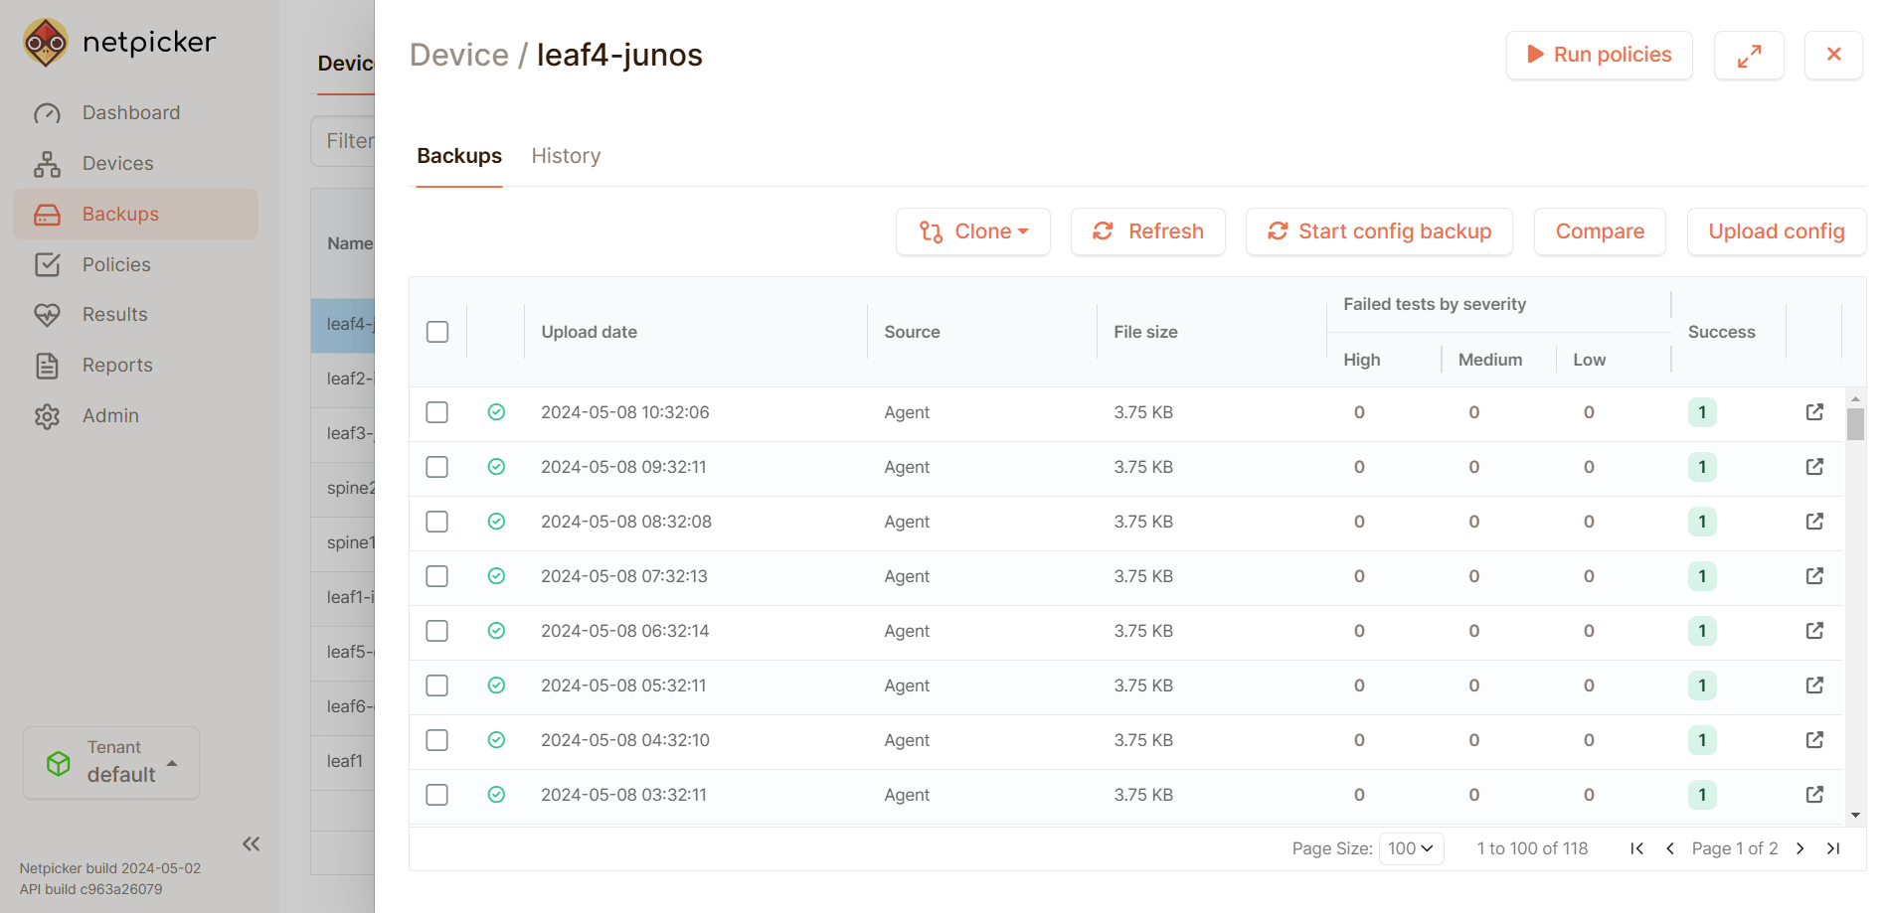Open external link for 10:32:06 backup
Screen dimensions: 1885x913
click(x=1814, y=412)
